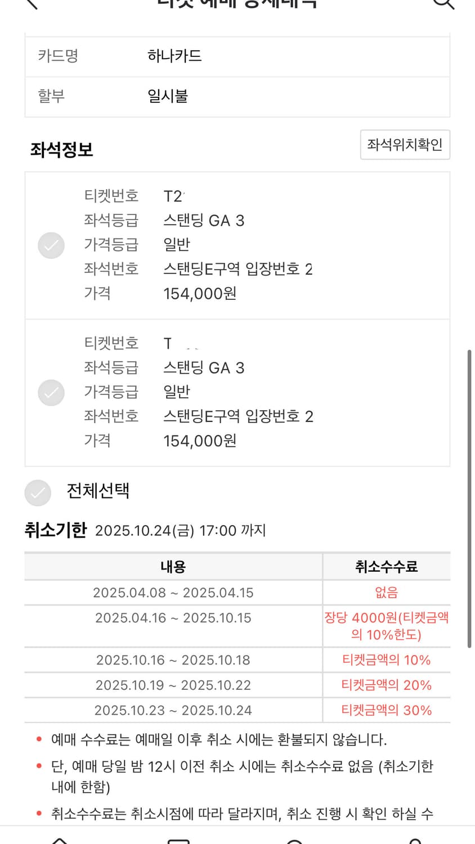
Task: Tap the round icon in the bottom navigation
Action: [x=295, y=841]
